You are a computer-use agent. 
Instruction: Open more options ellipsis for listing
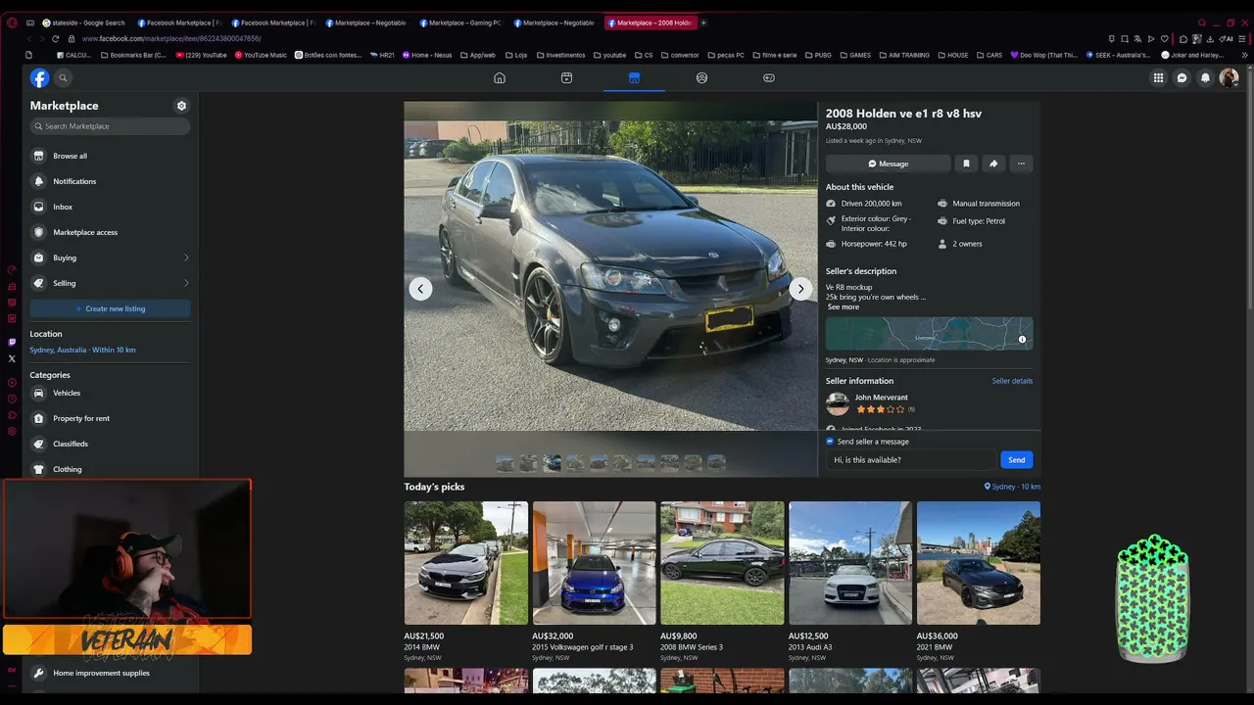click(x=1021, y=164)
